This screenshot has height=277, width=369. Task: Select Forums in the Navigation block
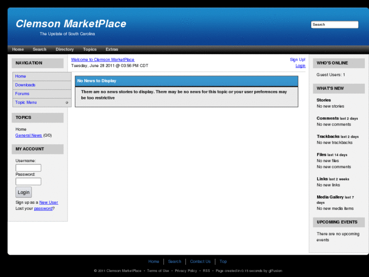(x=42, y=94)
